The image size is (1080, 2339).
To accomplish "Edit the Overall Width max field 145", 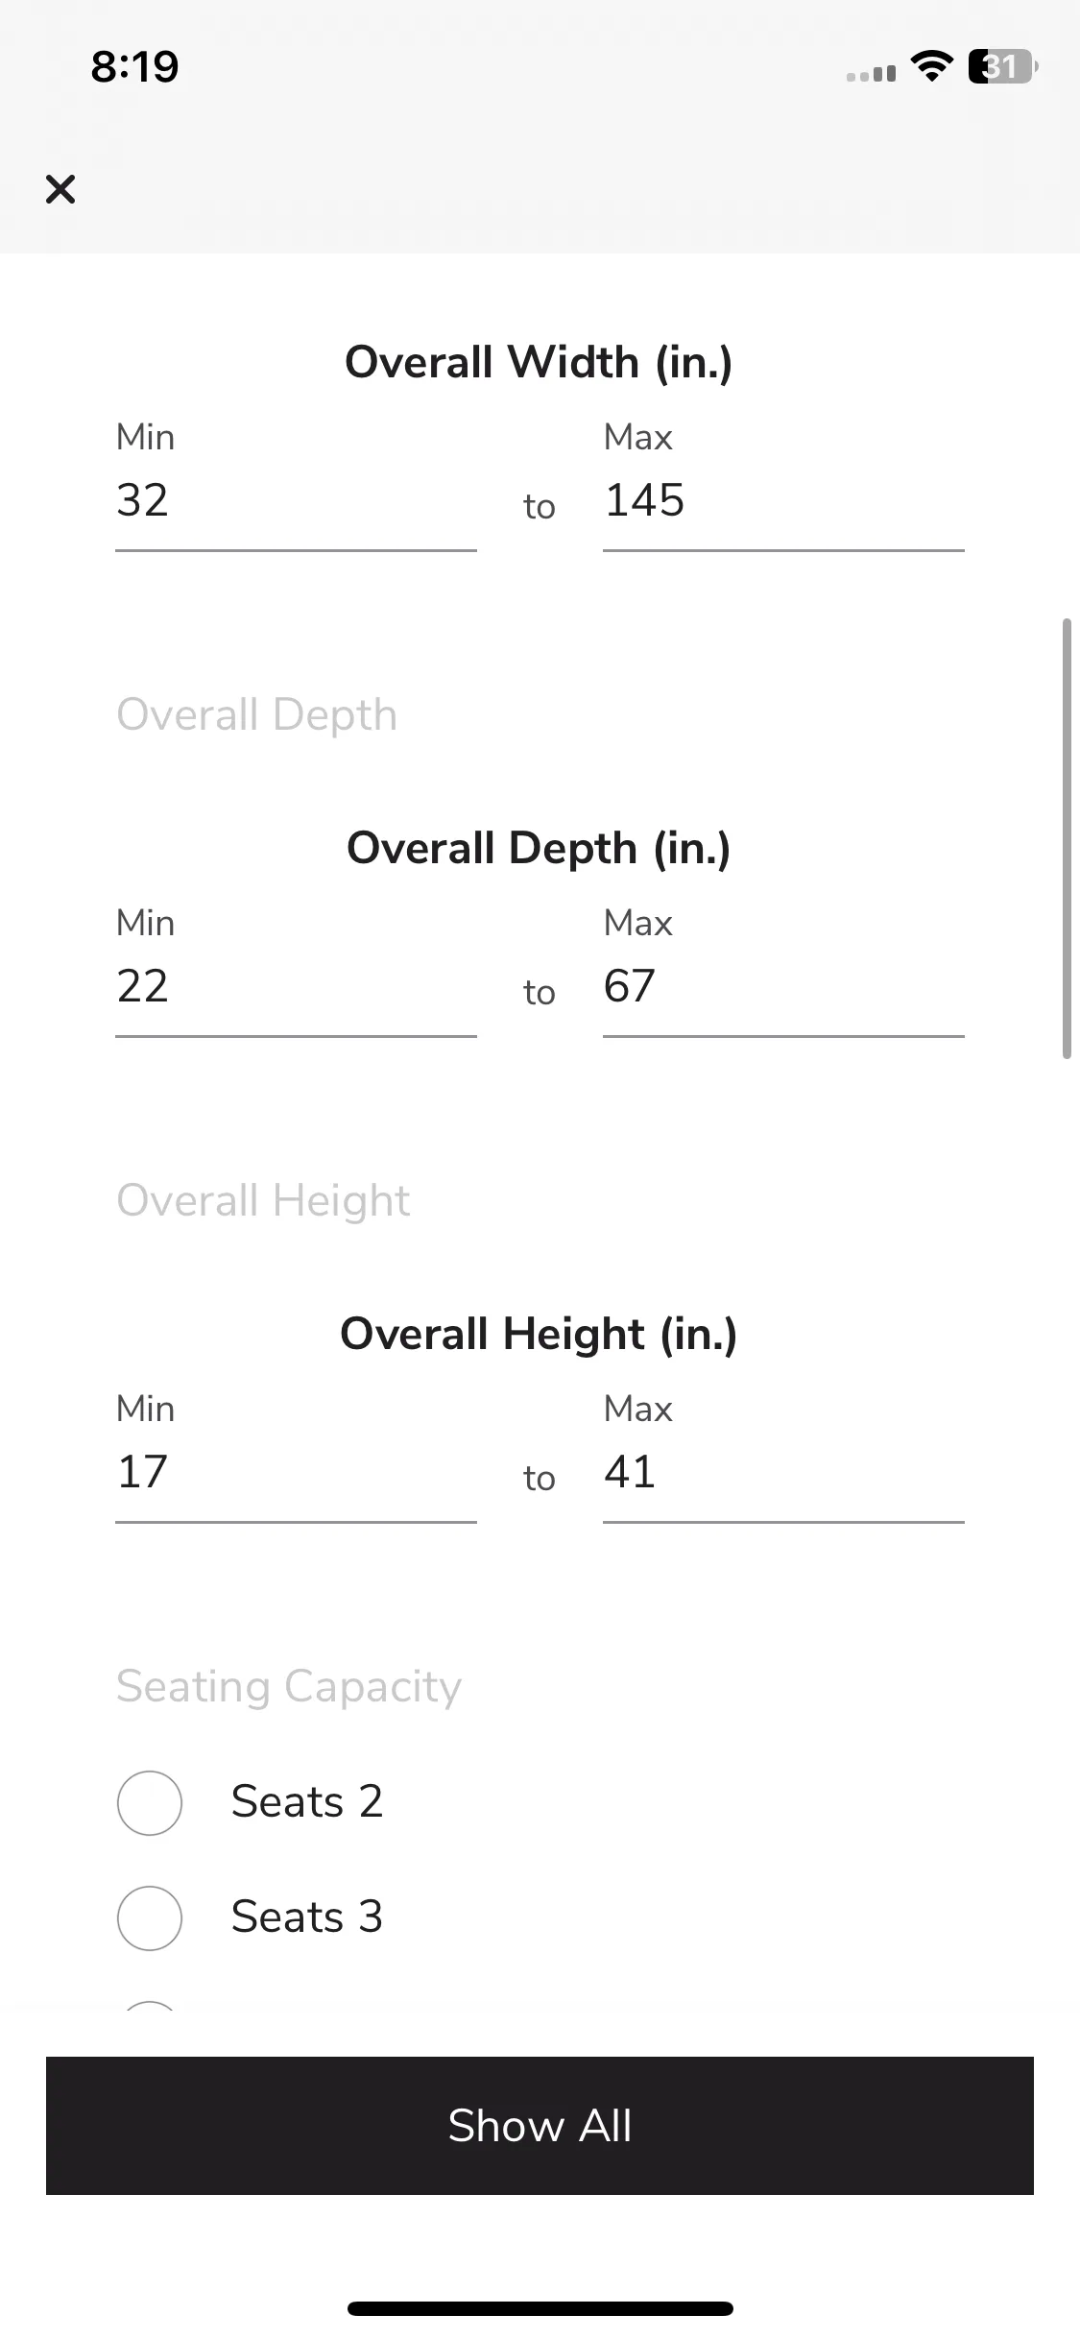I will (x=783, y=501).
